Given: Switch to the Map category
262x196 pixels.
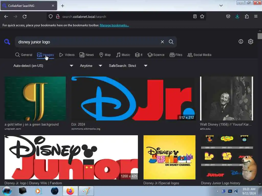Looking at the screenshot, I should point(105,55).
